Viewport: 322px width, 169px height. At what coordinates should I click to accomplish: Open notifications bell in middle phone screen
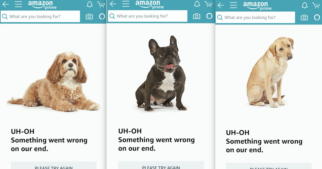pyautogui.click(x=197, y=4)
